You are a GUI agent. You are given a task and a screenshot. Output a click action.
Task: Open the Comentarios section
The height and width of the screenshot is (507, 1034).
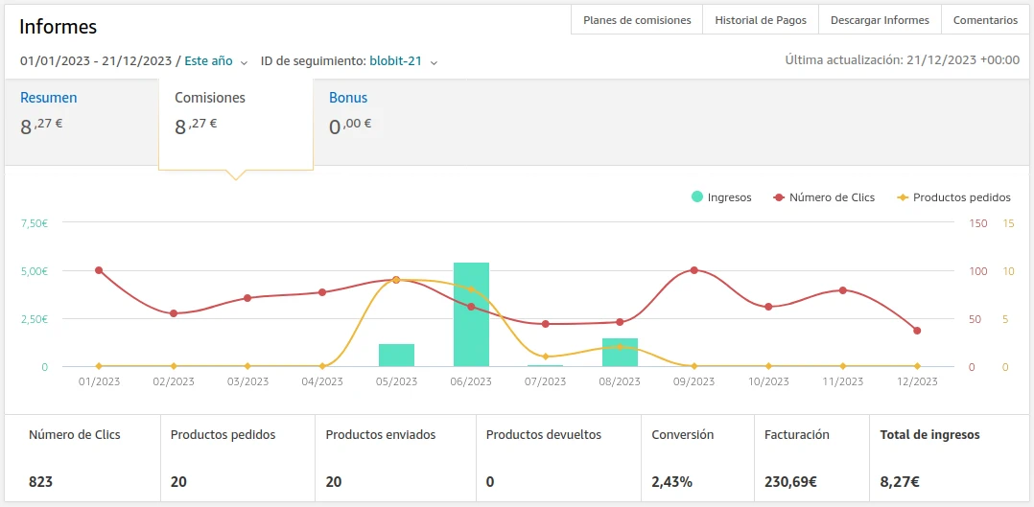click(x=985, y=20)
